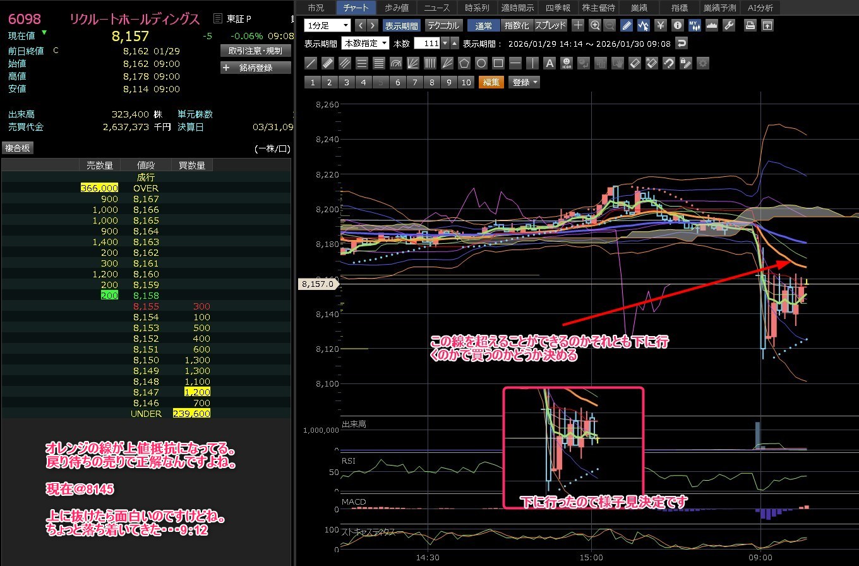
Task: Expand the 本数指定 period dropdown
Action: coord(365,44)
